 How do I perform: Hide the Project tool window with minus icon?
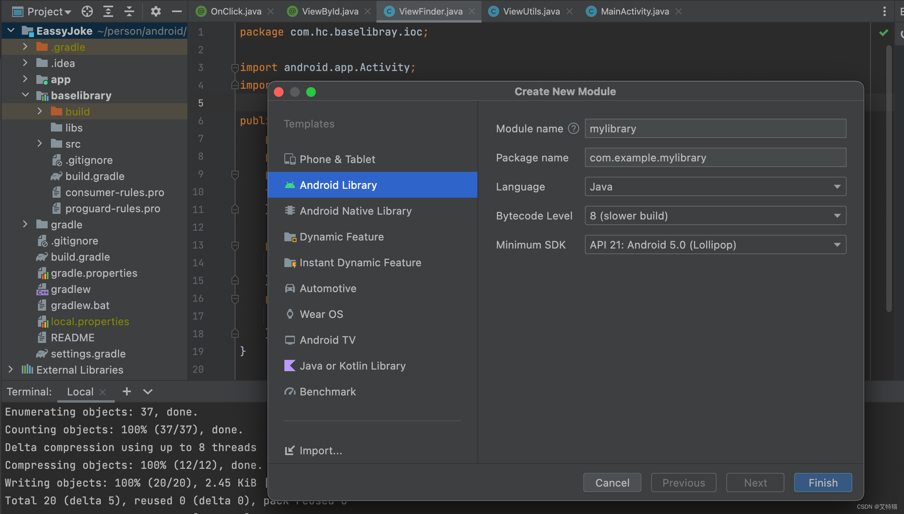point(177,11)
